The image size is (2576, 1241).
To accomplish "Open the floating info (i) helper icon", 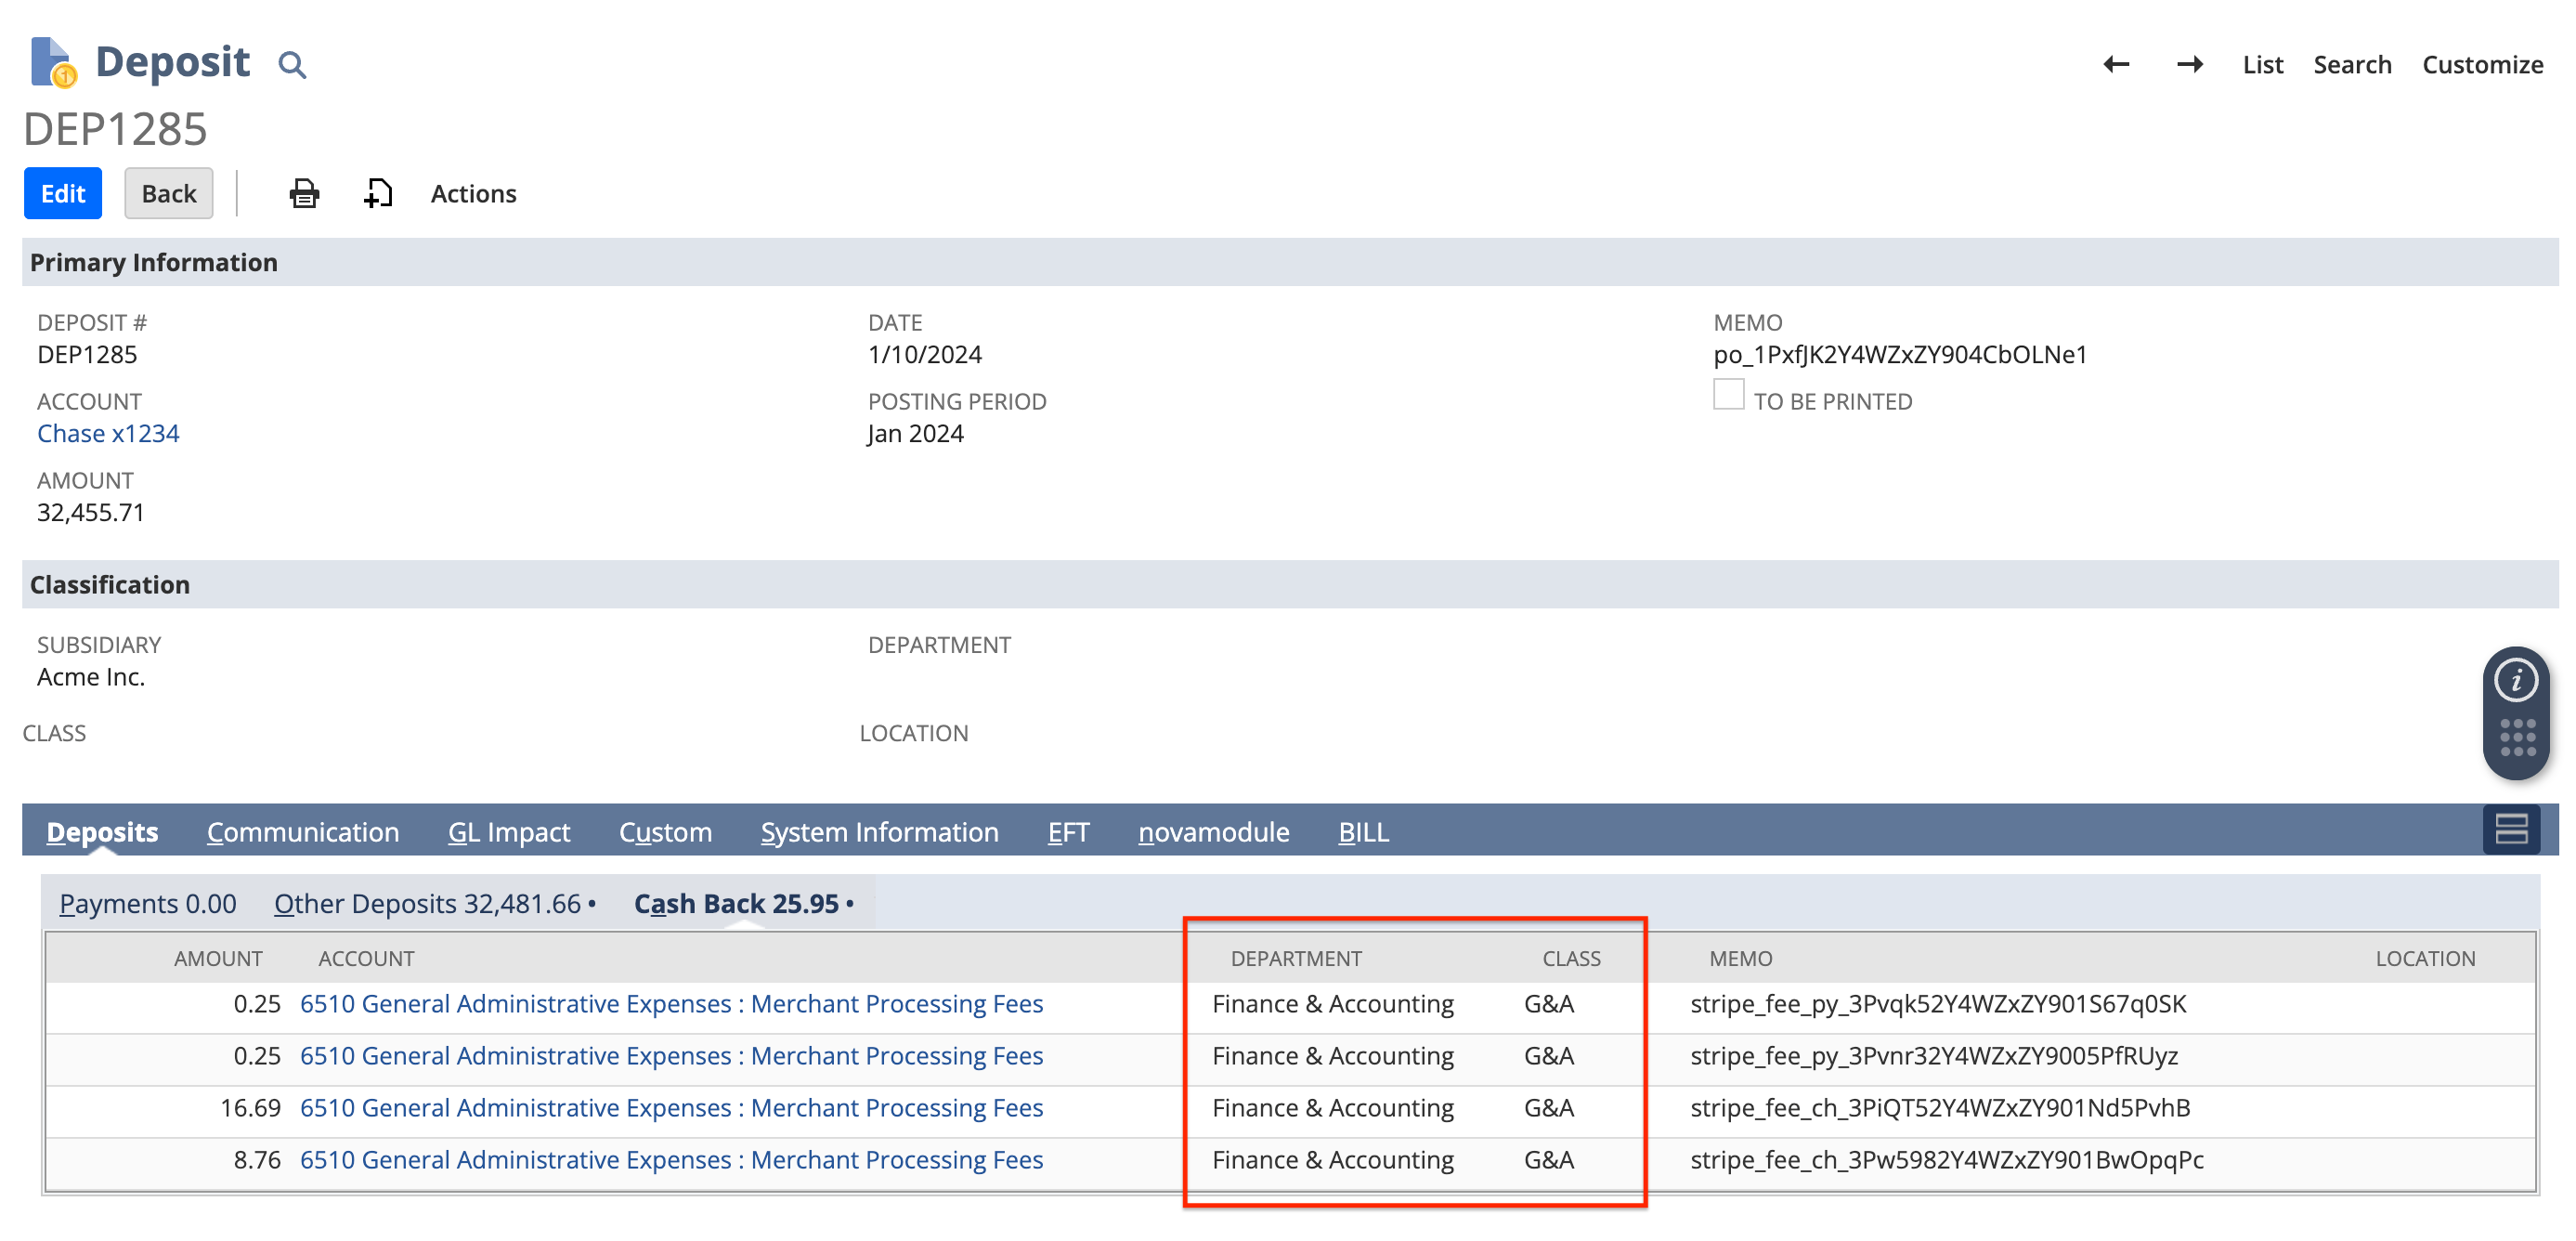I will pyautogui.click(x=2516, y=679).
